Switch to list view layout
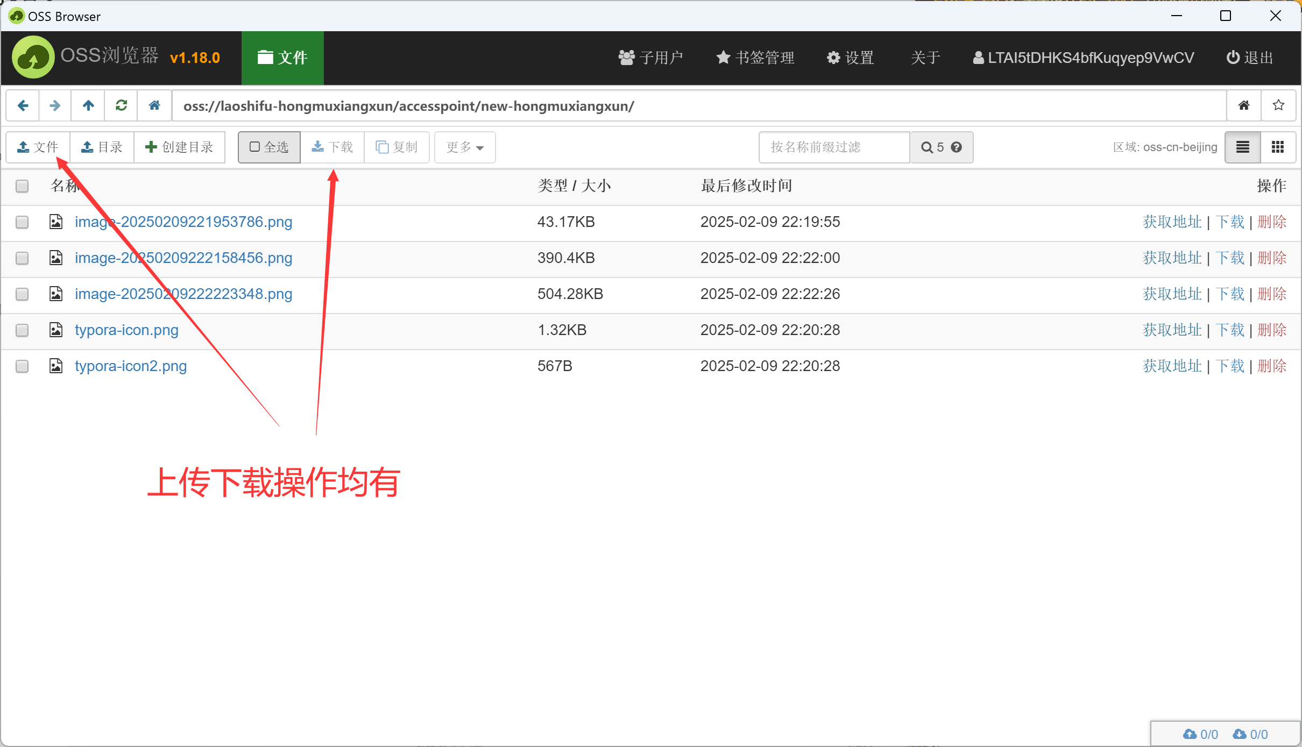 (x=1243, y=147)
